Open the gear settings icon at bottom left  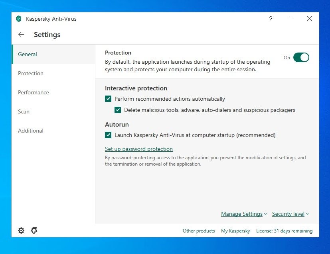21,231
